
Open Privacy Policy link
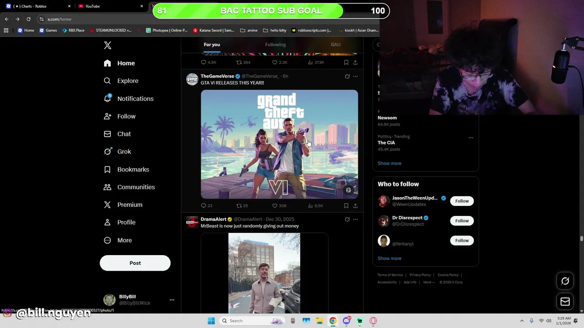coord(420,275)
